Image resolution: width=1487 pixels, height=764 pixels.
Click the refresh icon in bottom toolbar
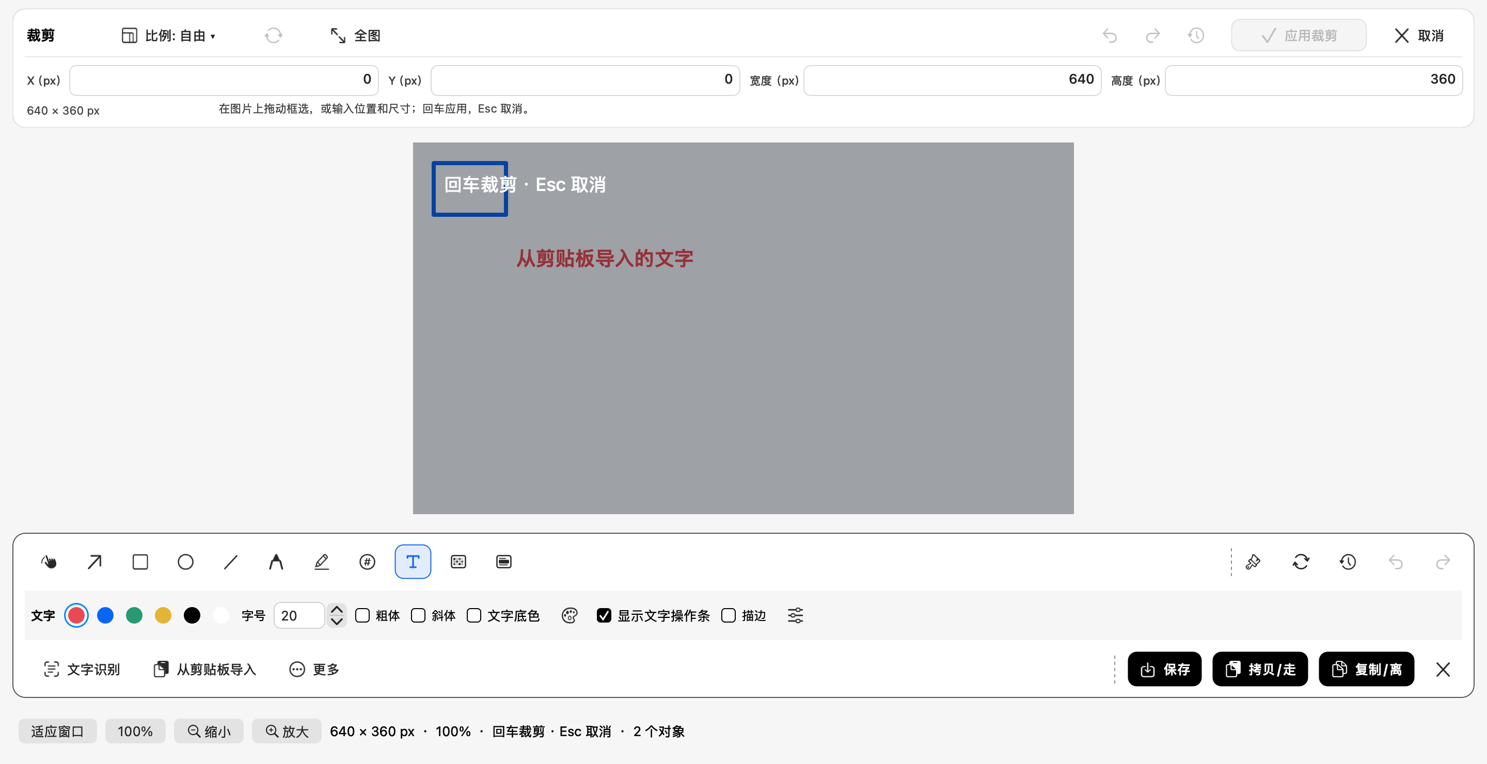pos(1301,562)
